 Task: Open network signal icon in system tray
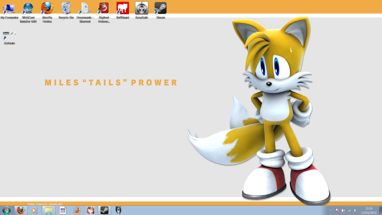coord(349,211)
